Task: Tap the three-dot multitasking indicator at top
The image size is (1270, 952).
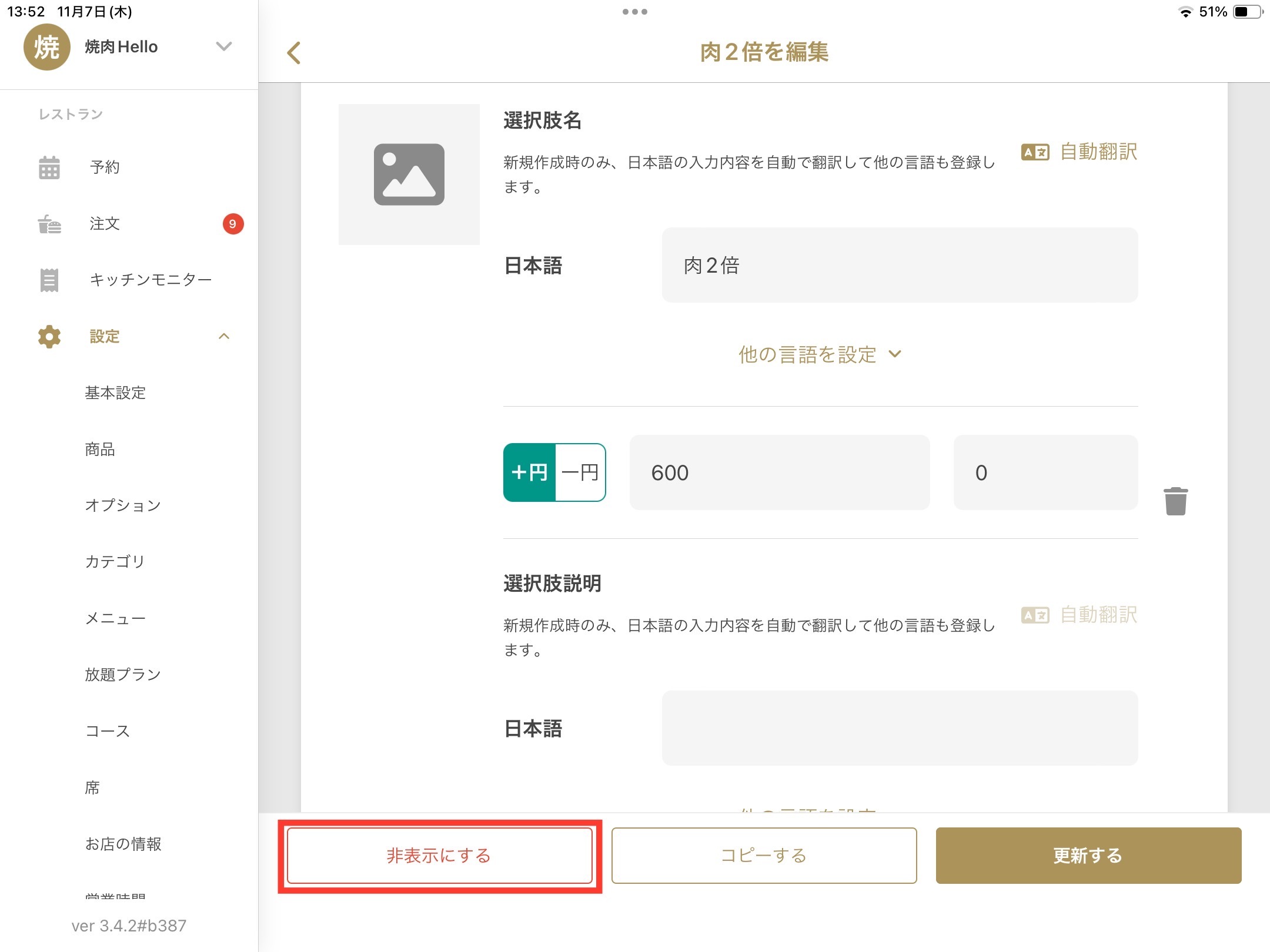Action: (635, 12)
